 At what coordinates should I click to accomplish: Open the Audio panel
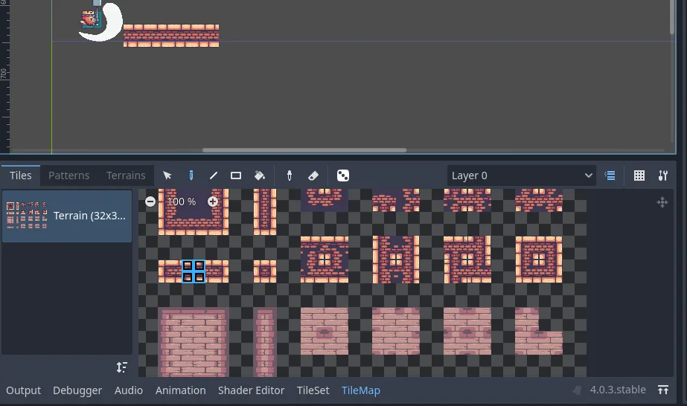128,390
